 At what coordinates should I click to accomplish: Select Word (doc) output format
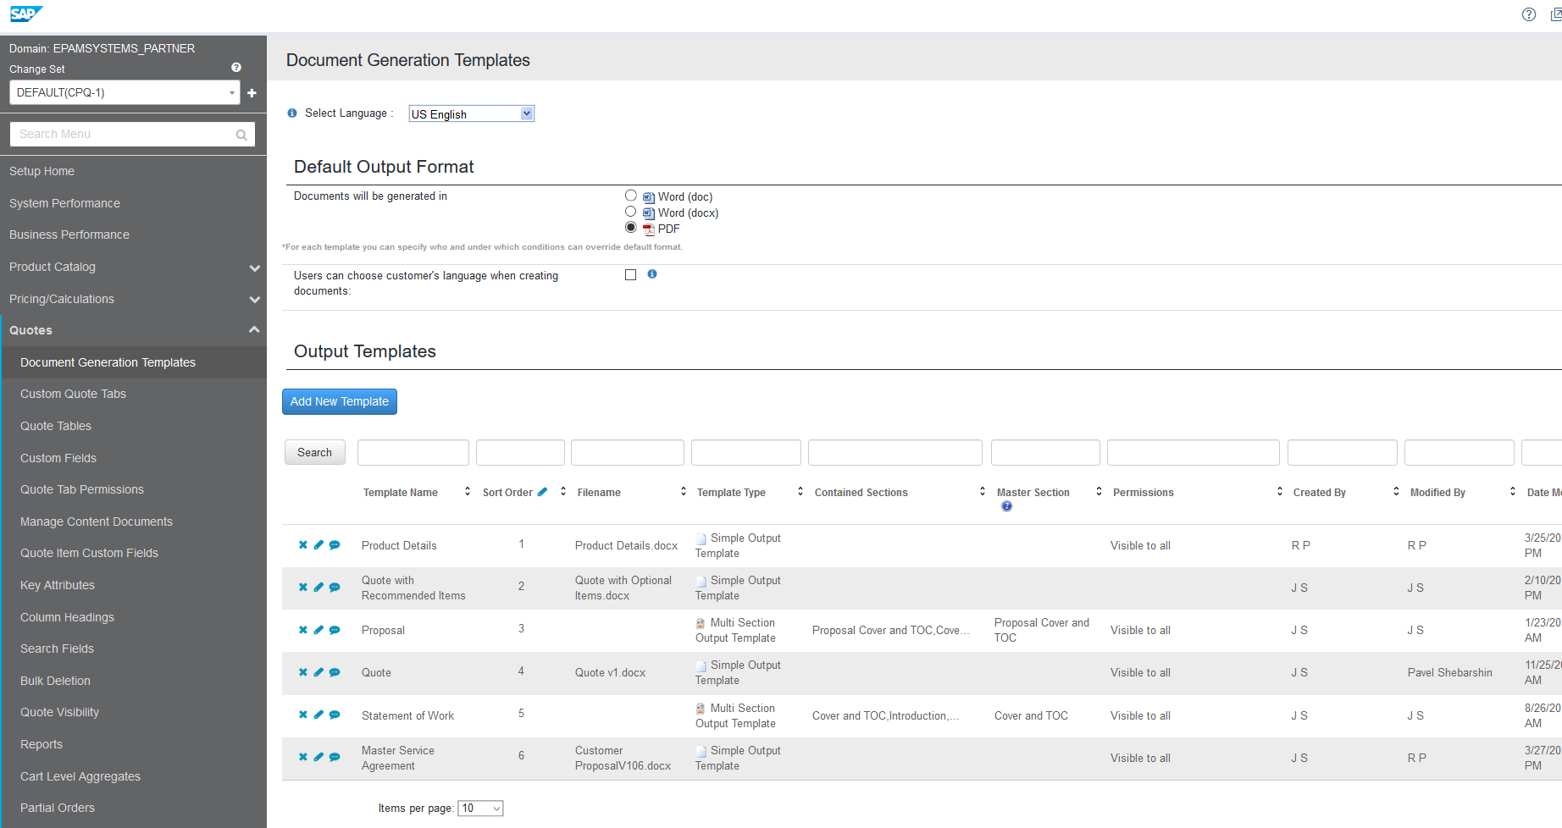630,196
